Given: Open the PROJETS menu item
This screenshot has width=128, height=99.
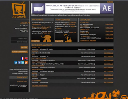Looking at the screenshot, I should pyautogui.click(x=23, y=31).
